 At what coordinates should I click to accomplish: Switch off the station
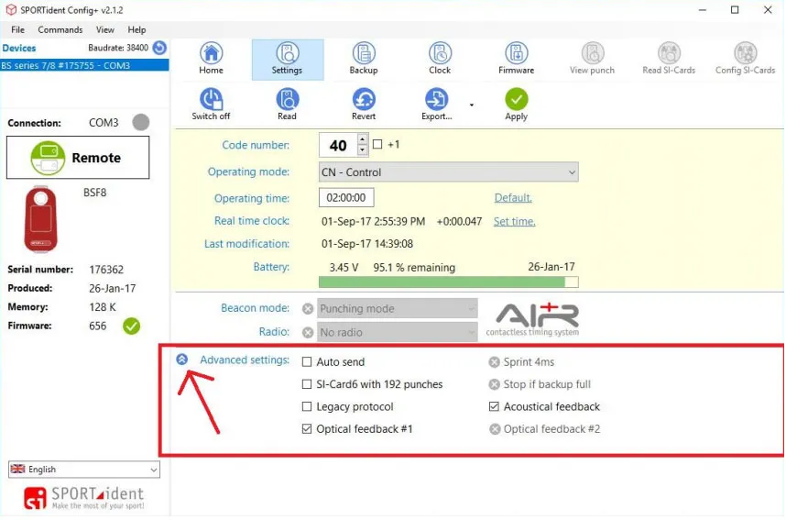click(x=211, y=105)
